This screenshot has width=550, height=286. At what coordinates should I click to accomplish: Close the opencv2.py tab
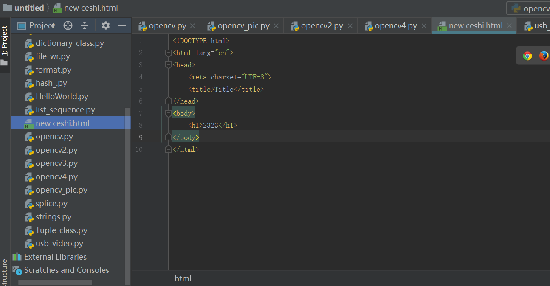click(350, 26)
